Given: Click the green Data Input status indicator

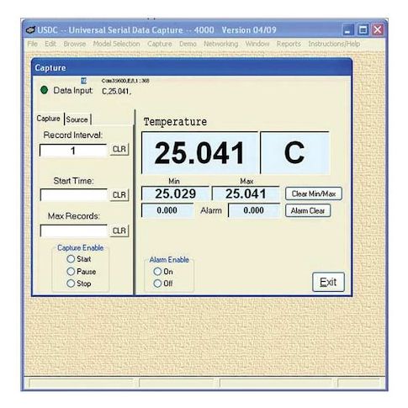Looking at the screenshot, I should 44,90.
